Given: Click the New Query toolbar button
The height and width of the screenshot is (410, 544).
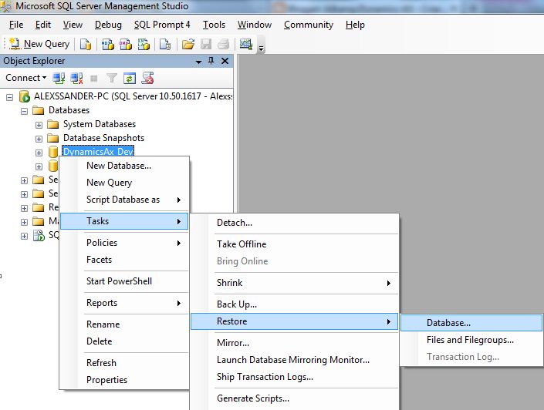Looking at the screenshot, I should pos(39,44).
